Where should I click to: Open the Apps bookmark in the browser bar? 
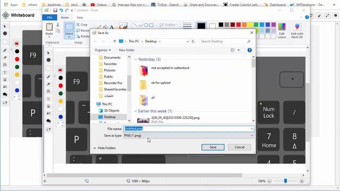click(11, 5)
